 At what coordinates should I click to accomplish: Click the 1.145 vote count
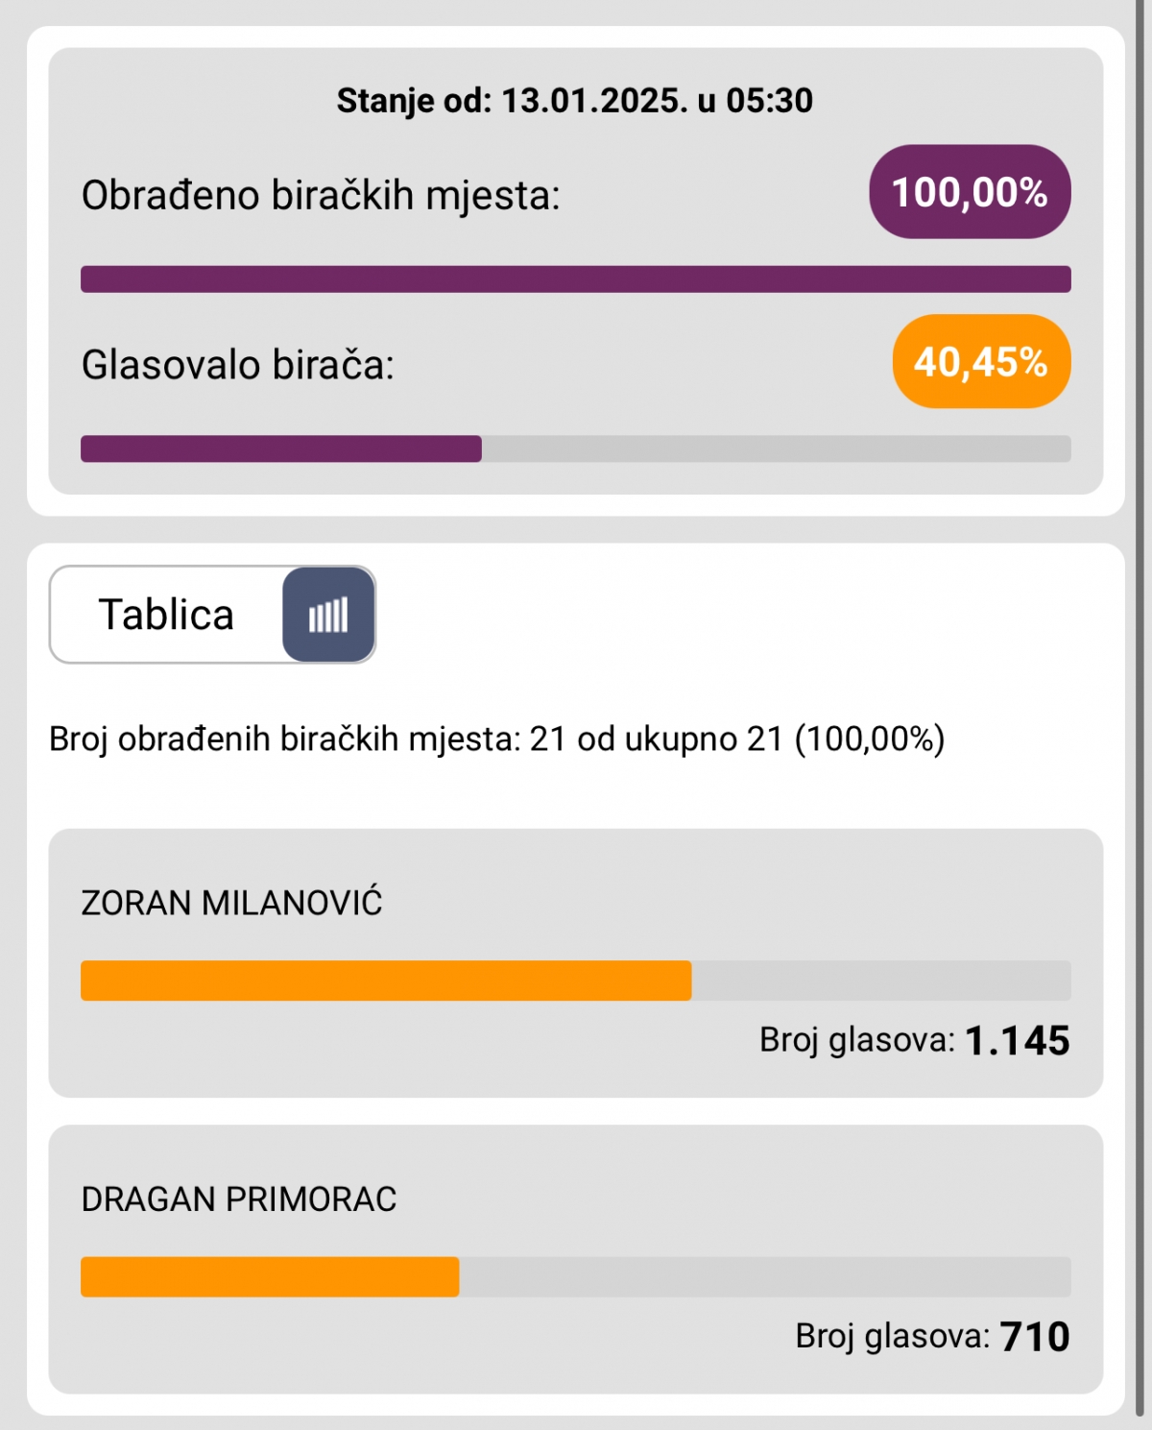(1017, 1040)
